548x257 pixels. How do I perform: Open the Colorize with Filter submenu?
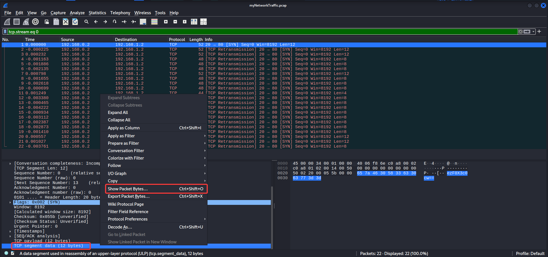154,158
